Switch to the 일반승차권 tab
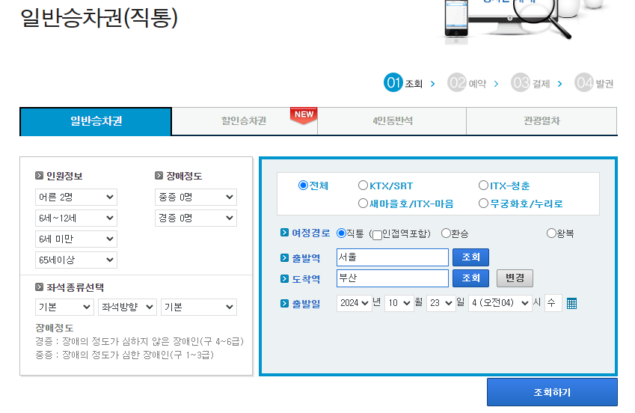 coord(96,121)
